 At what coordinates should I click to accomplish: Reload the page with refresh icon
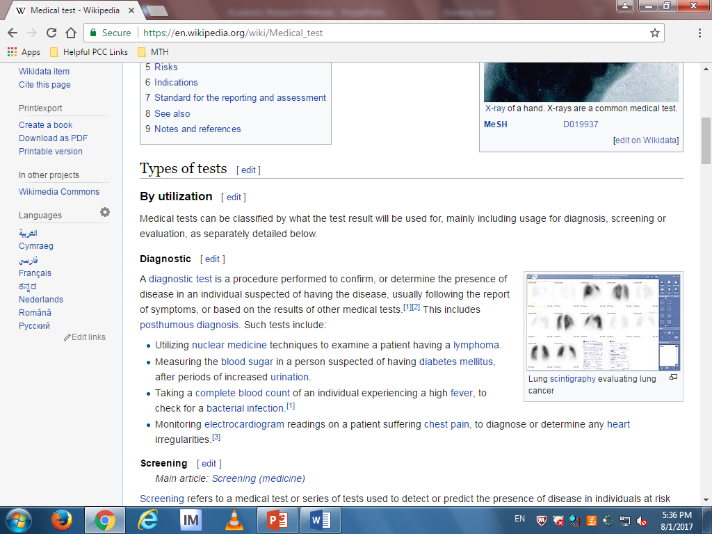(x=51, y=33)
